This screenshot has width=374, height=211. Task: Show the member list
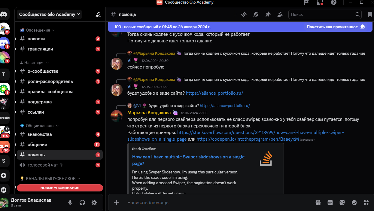pos(280,14)
